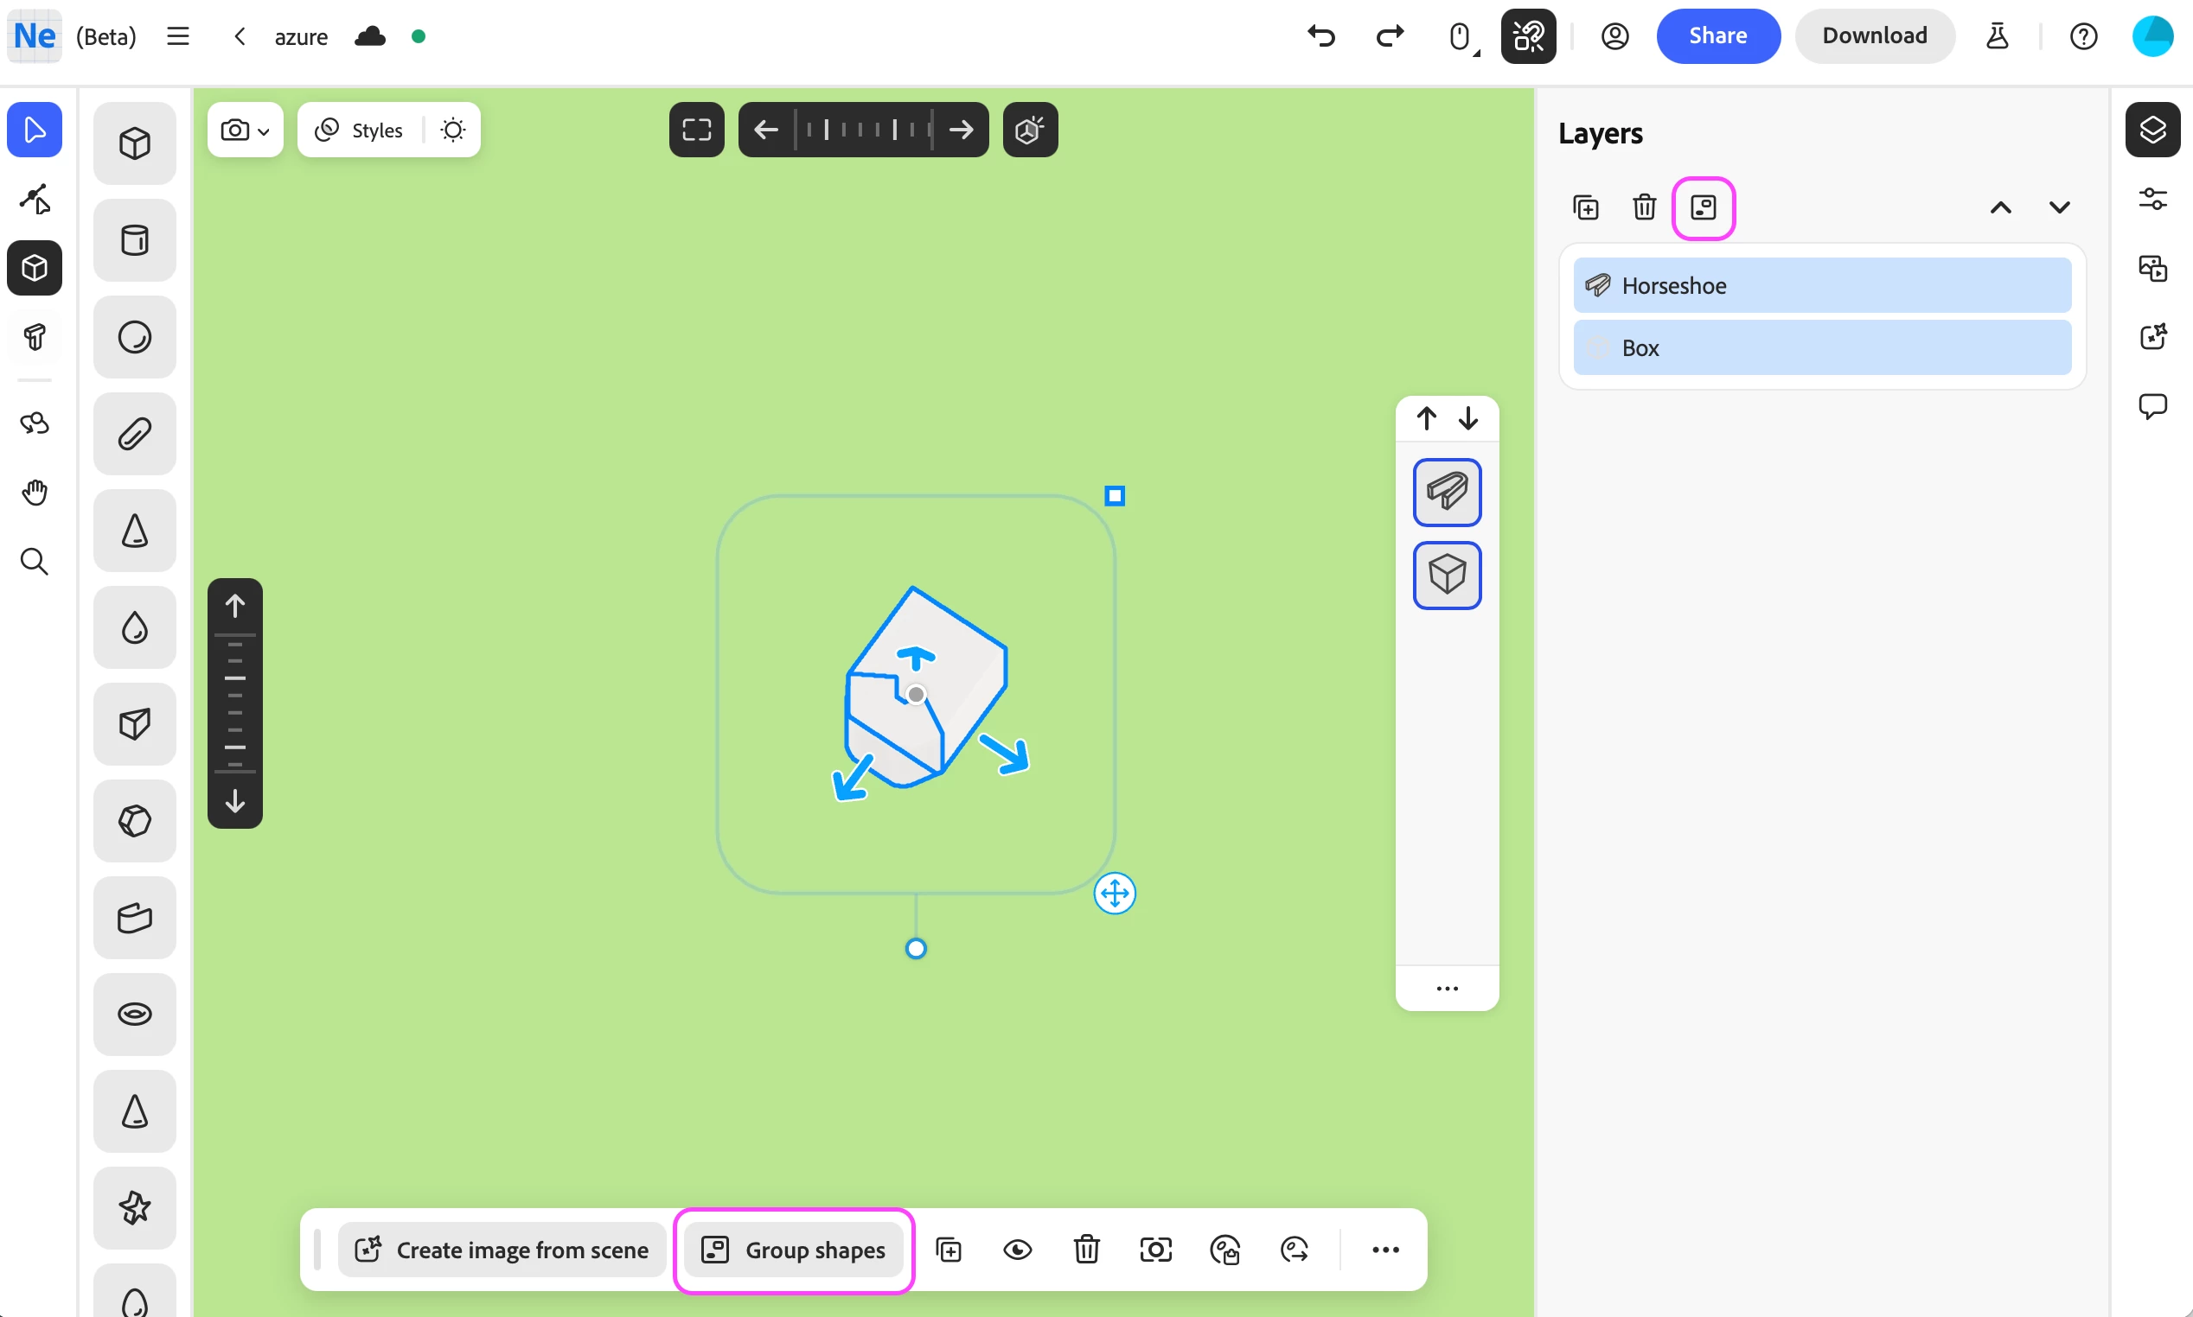Click the horizontal rotation slider ticks

point(863,130)
